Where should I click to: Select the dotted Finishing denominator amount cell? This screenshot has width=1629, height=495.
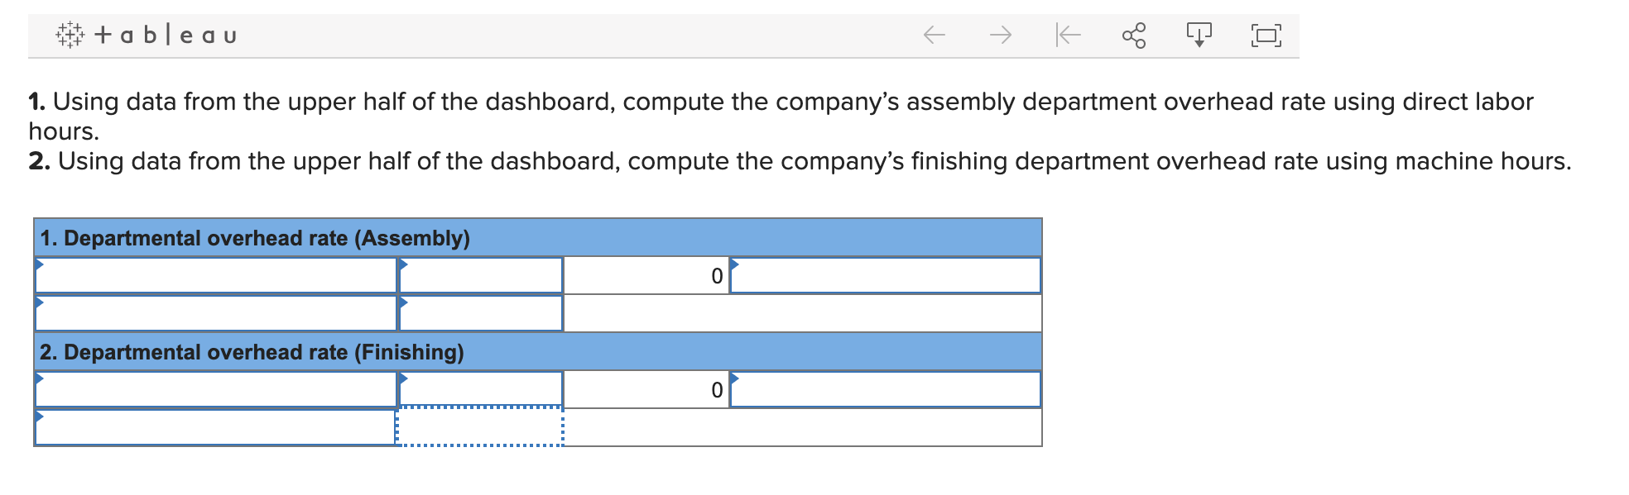pos(481,427)
